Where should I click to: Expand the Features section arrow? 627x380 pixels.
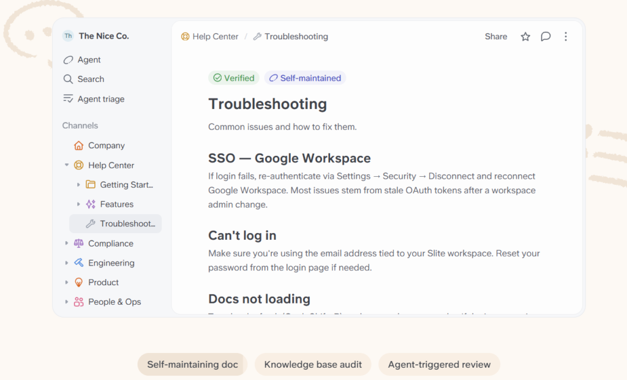coord(78,204)
